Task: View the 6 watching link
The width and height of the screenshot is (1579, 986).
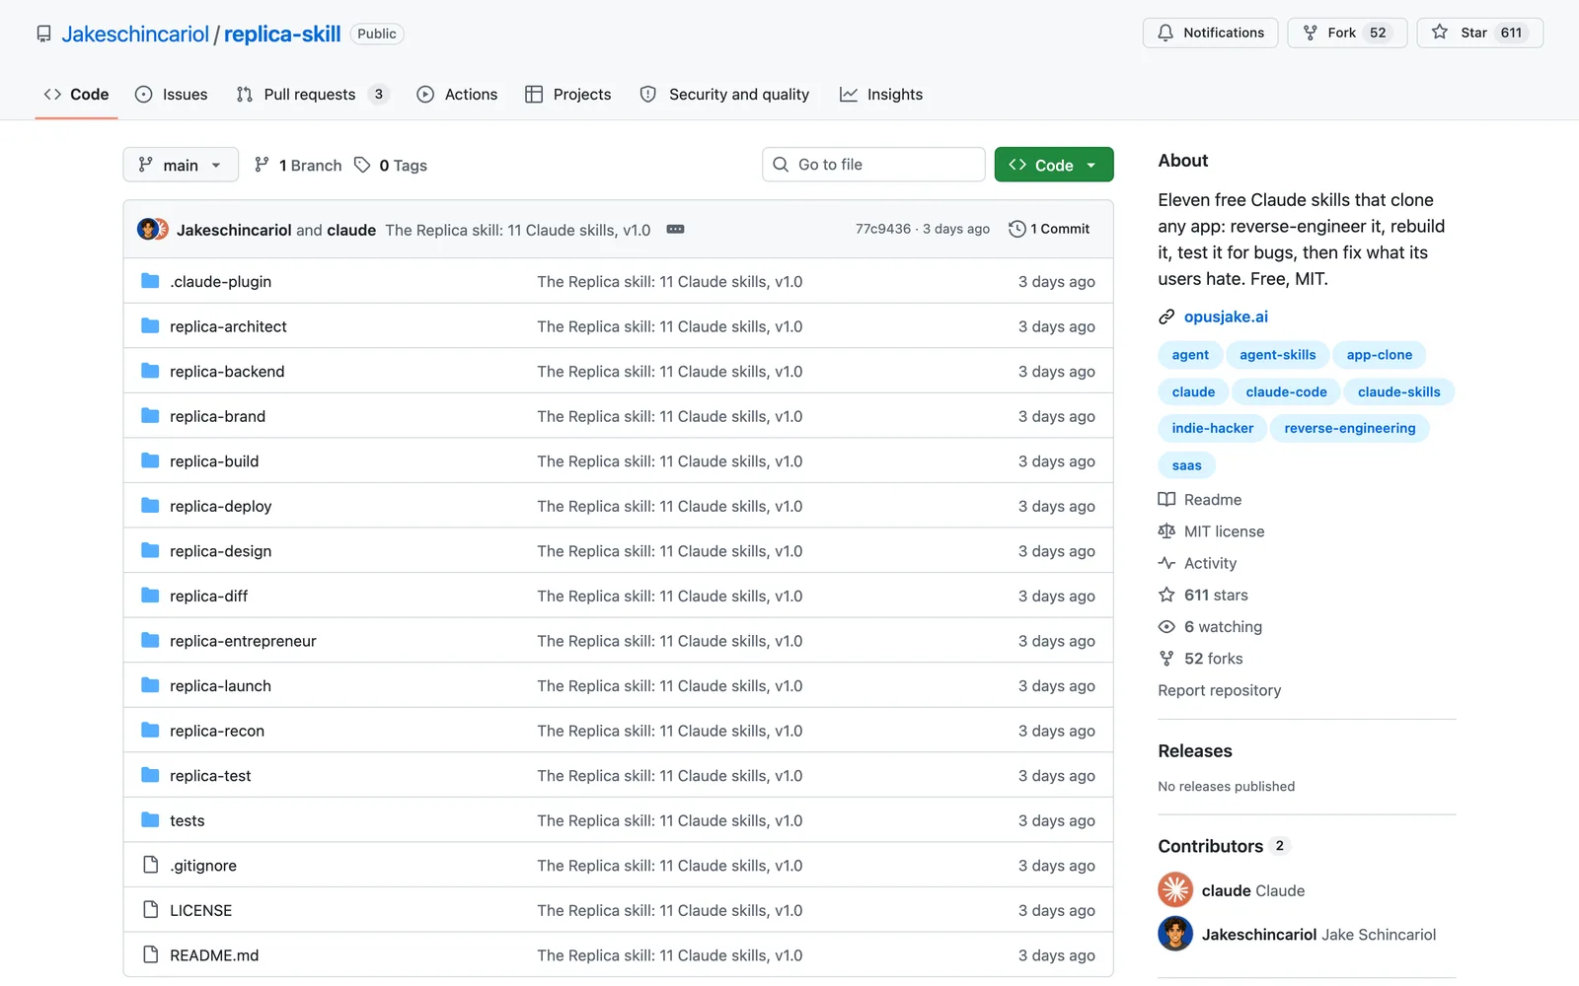Action: pos(1211,626)
